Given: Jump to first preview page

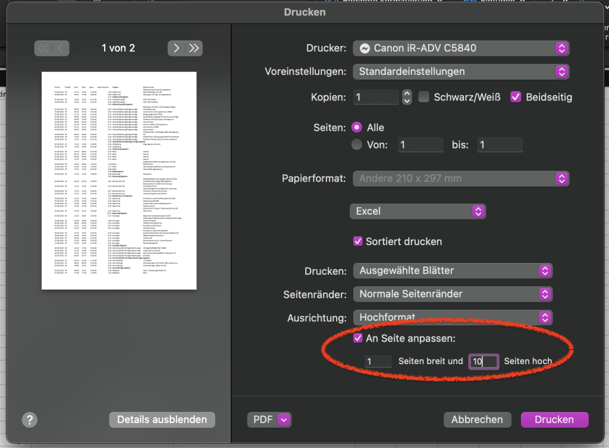Looking at the screenshot, I should coord(43,48).
